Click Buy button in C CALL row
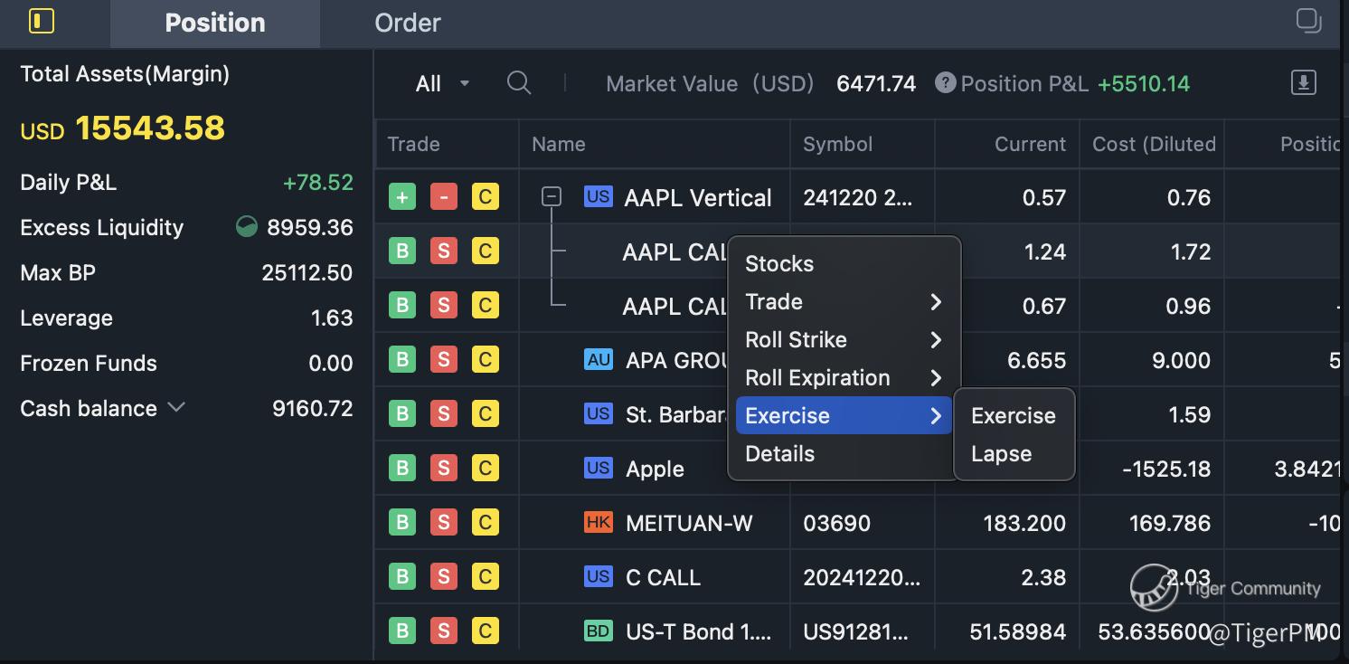The height and width of the screenshot is (664, 1349). coord(402,577)
